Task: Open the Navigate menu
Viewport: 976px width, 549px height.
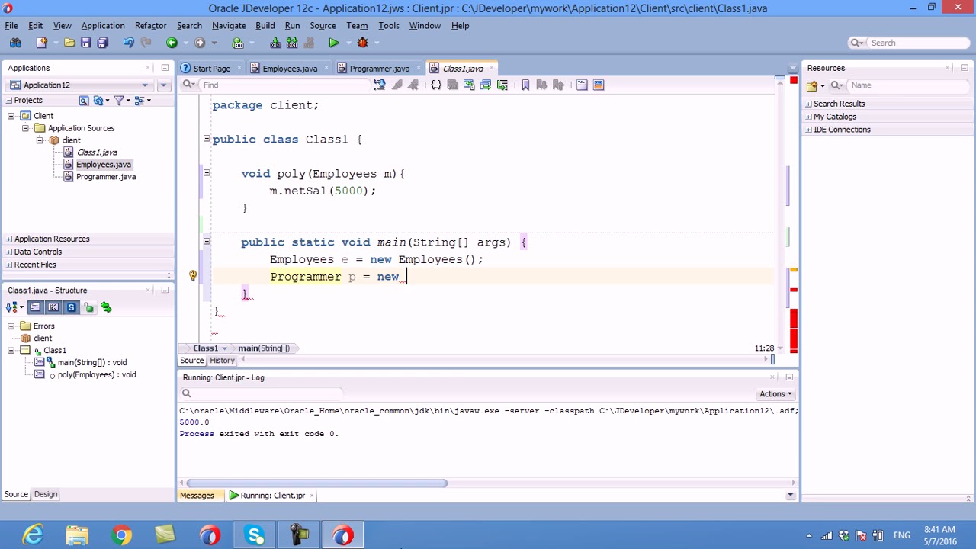Action: (229, 25)
